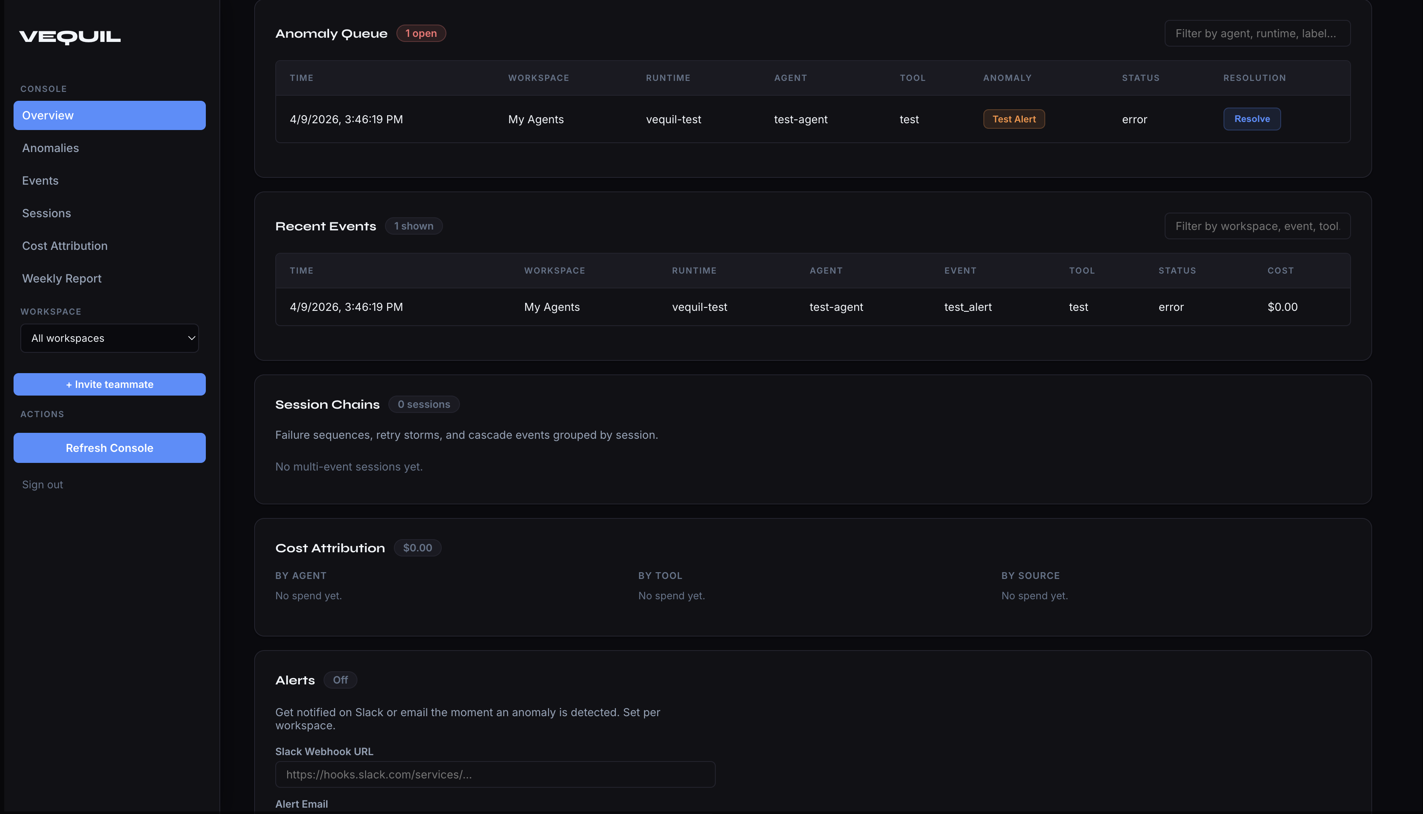Open the Sessions page
This screenshot has width=1423, height=814.
coord(47,213)
